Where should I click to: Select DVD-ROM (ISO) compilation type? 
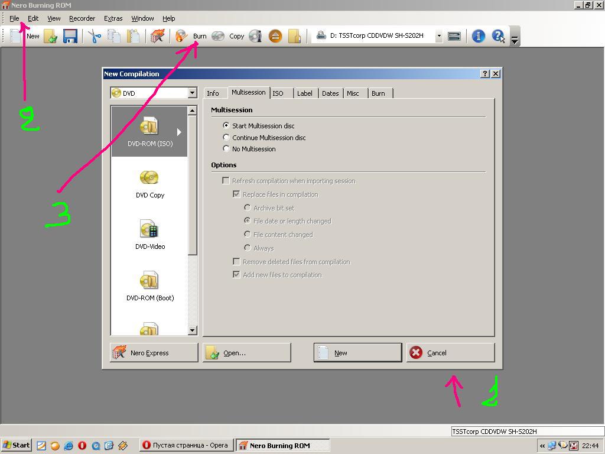point(149,131)
